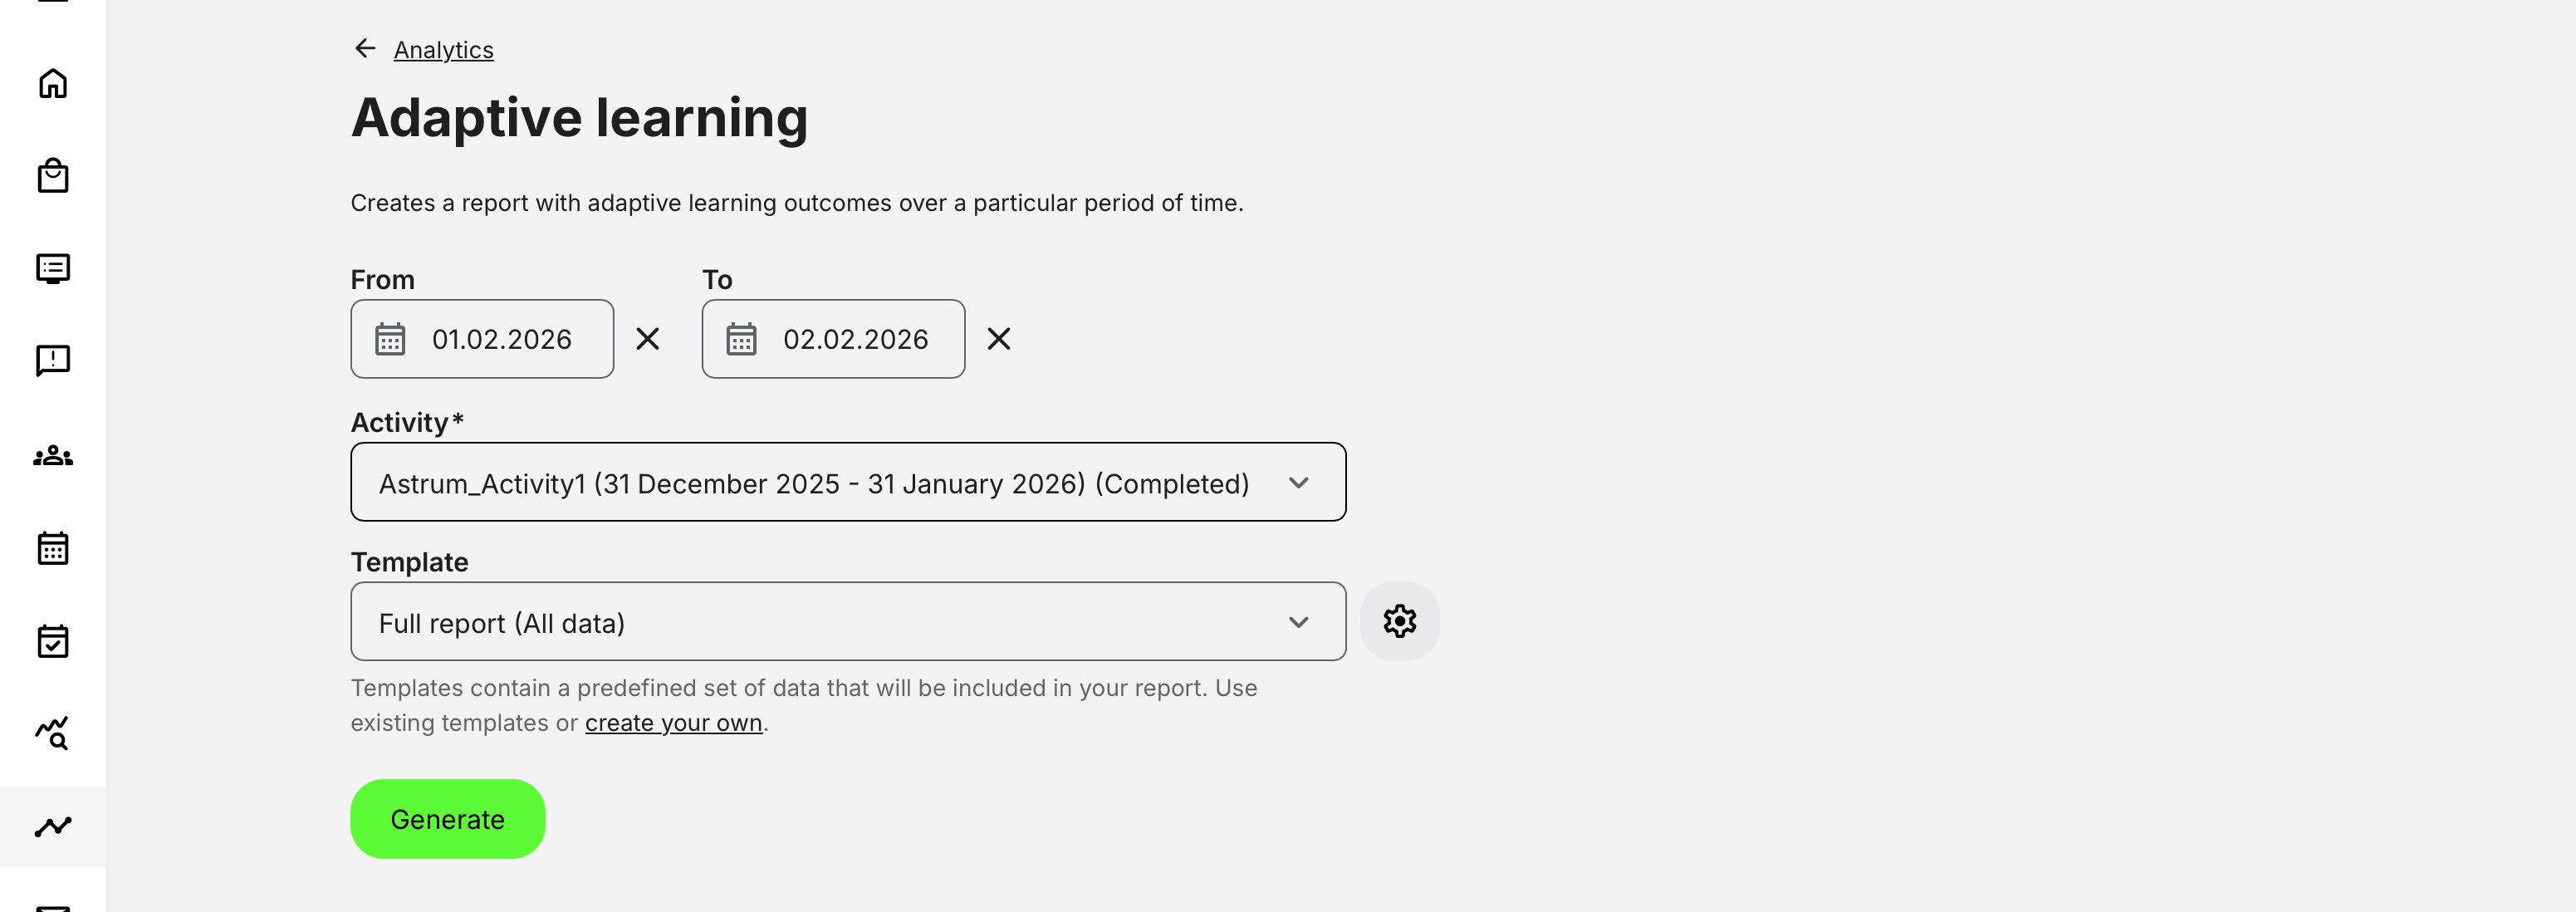The width and height of the screenshot is (2576, 912).
Task: Clear the To date with the X
Action: pos(999,339)
